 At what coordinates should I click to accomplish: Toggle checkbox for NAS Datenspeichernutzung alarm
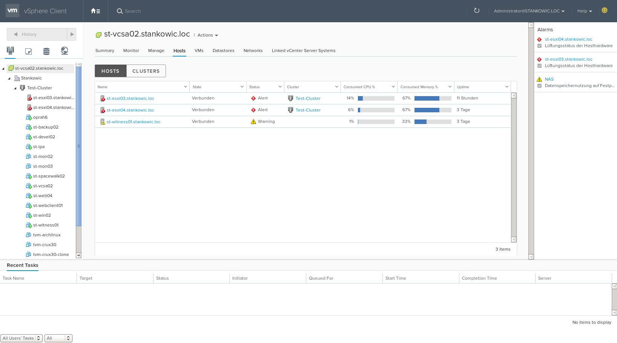(x=539, y=86)
